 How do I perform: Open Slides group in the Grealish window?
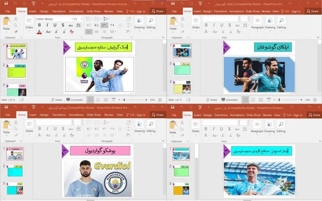(29, 24)
